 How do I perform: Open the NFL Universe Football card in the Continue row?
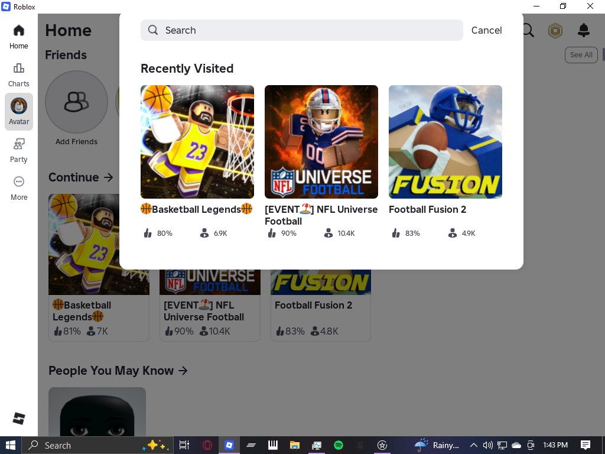click(210, 305)
